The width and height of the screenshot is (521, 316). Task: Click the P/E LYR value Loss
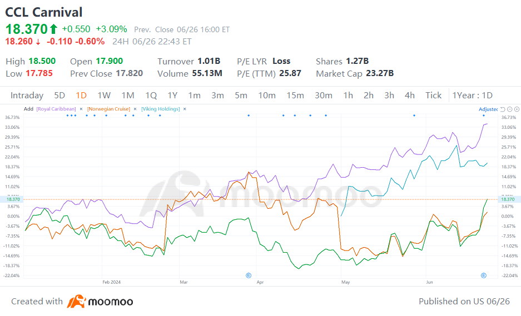(x=281, y=61)
